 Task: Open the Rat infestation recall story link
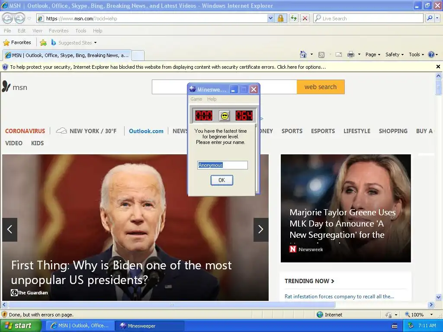[x=339, y=297]
